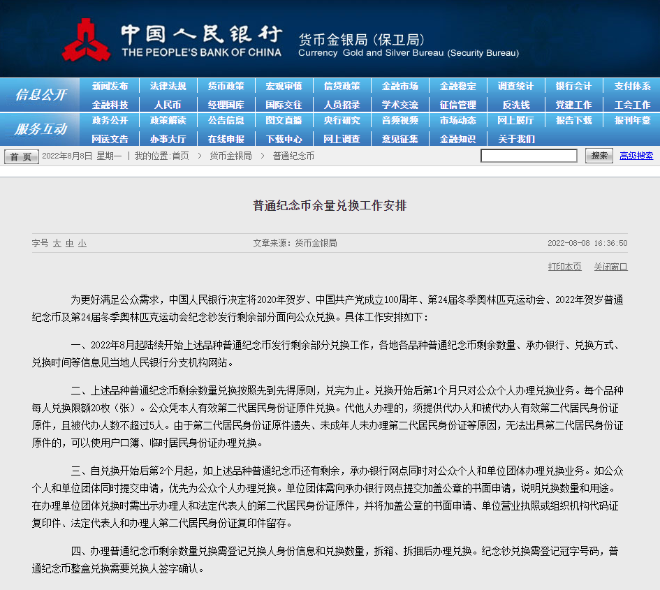The width and height of the screenshot is (660, 590).
Task: Open the 关于我们 menu item
Action: pyautogui.click(x=516, y=139)
